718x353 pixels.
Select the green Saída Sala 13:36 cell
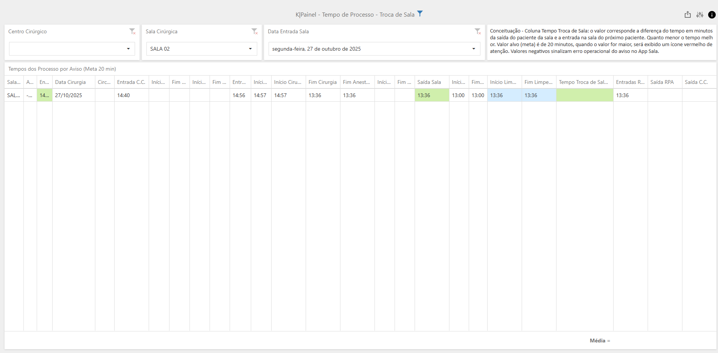pos(432,95)
